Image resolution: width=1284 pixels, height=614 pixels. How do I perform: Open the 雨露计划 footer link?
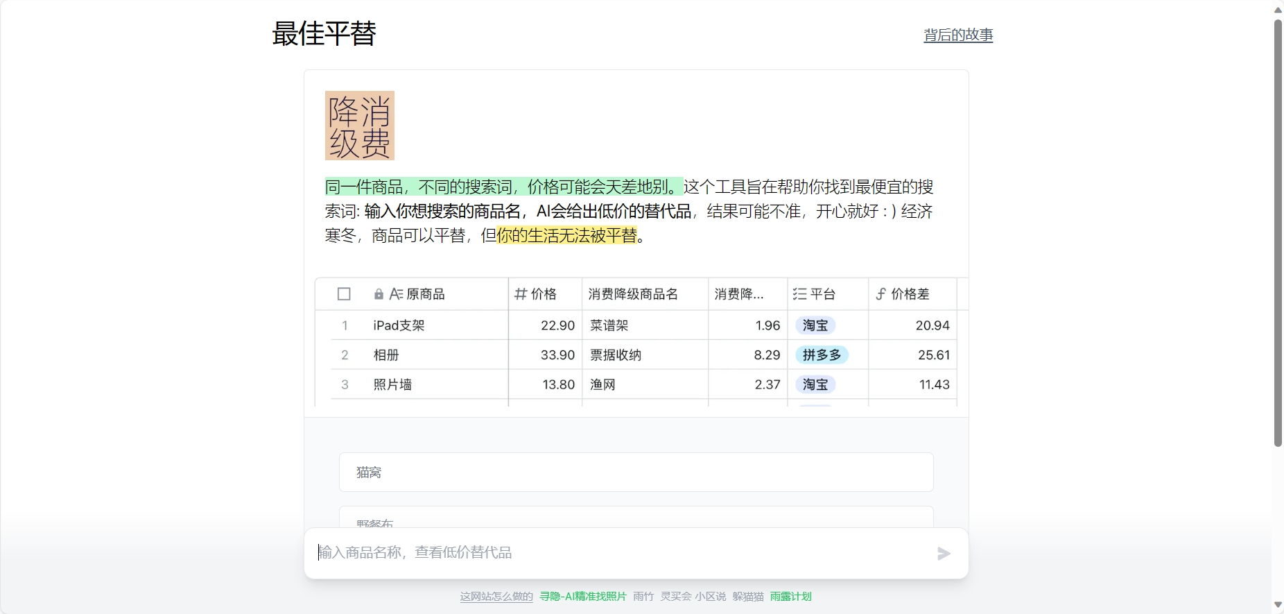pyautogui.click(x=790, y=597)
